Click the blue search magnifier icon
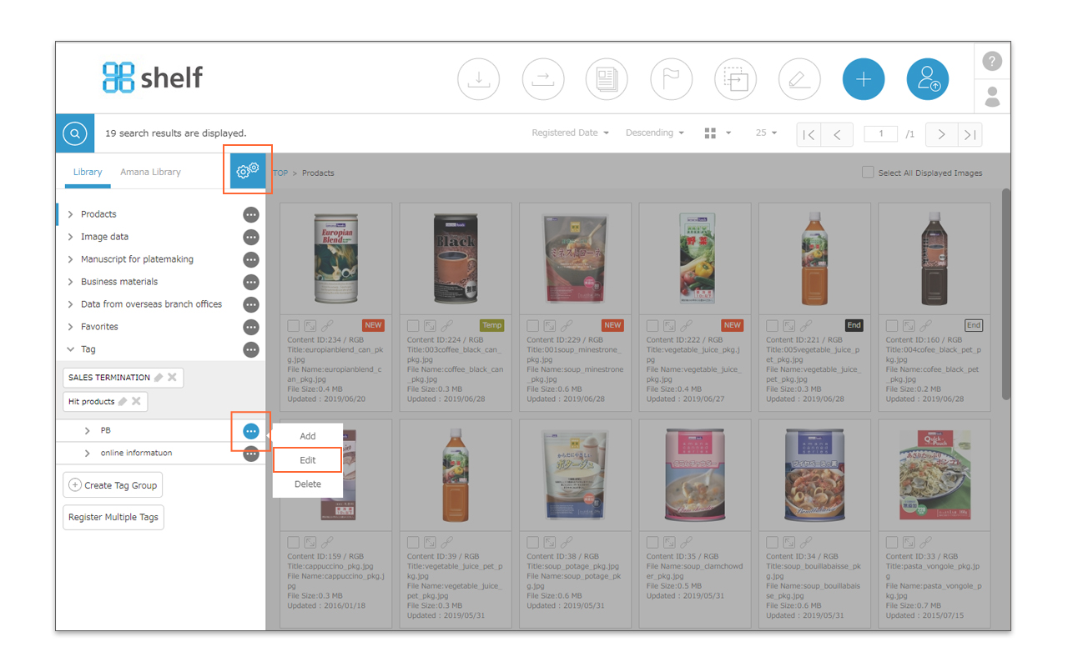 [x=75, y=133]
